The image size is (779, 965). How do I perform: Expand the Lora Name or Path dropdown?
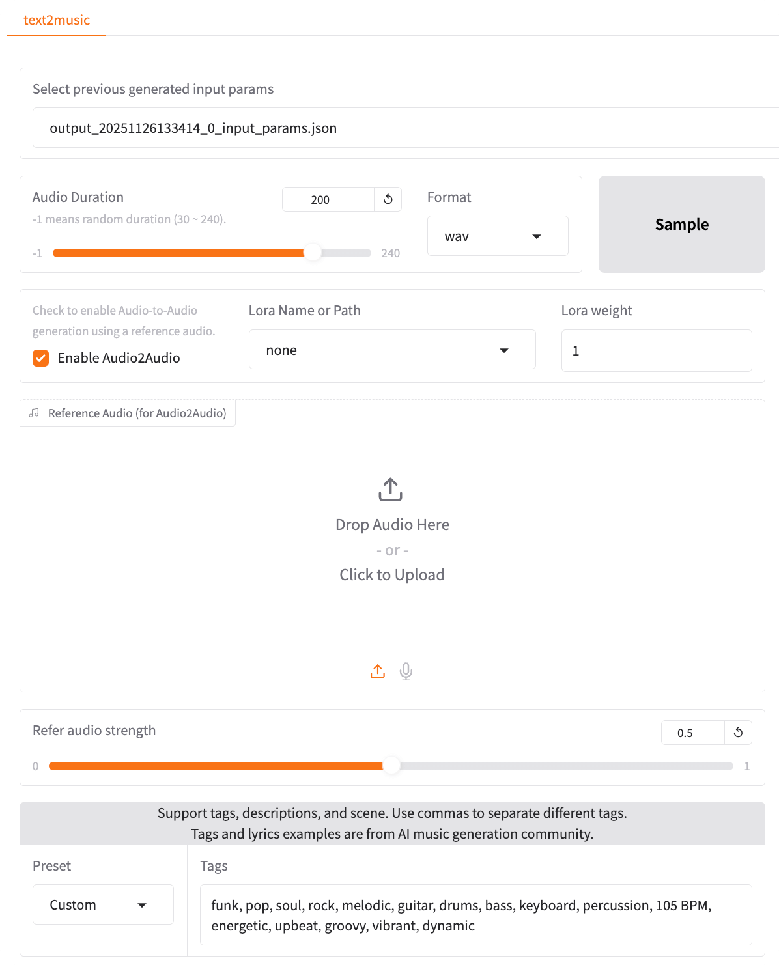(x=391, y=350)
